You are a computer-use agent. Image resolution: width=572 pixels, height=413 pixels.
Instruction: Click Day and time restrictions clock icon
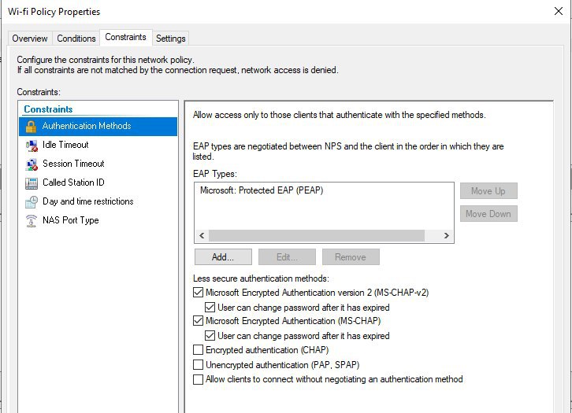(x=32, y=202)
